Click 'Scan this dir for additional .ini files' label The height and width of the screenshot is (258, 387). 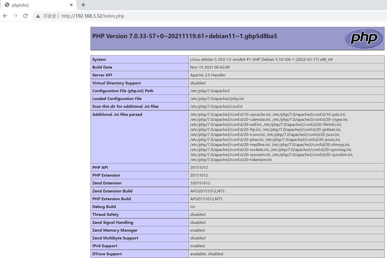coord(125,107)
